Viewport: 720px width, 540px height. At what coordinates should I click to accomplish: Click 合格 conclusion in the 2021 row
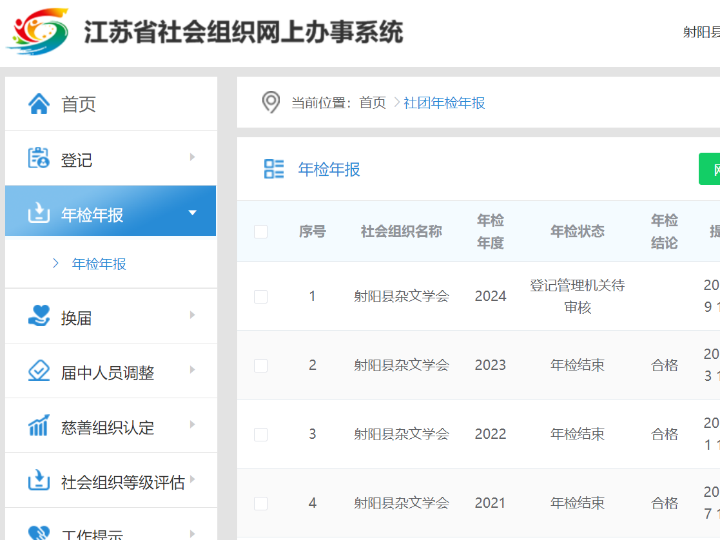(664, 503)
